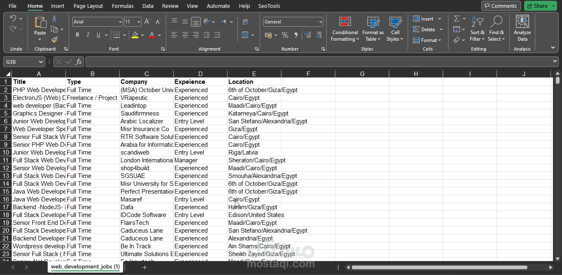Click the red Font Color swatch

[152, 35]
